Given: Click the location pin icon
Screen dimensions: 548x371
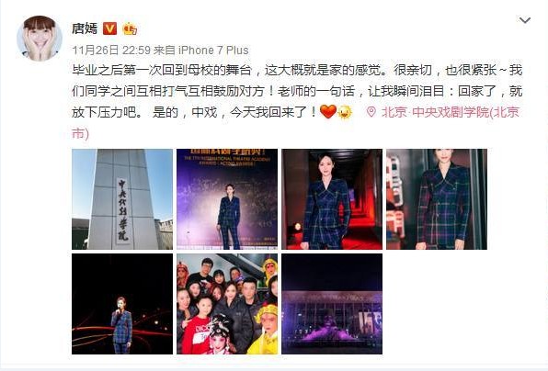Looking at the screenshot, I should click(x=371, y=112).
